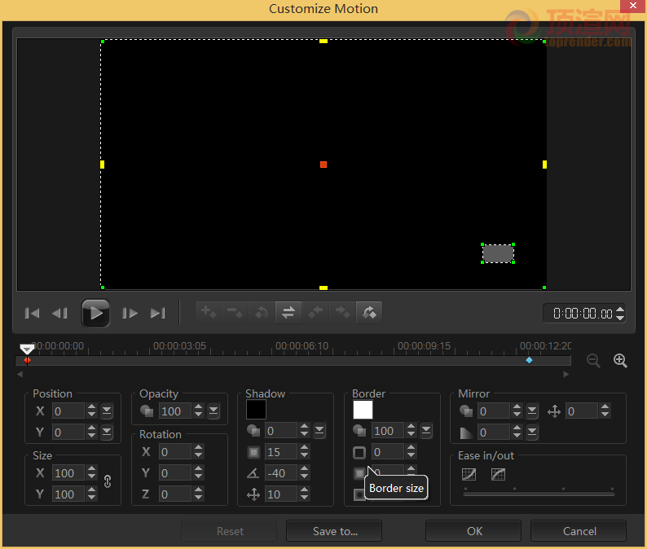
Task: Click the white timeline playhead
Action: (x=27, y=349)
